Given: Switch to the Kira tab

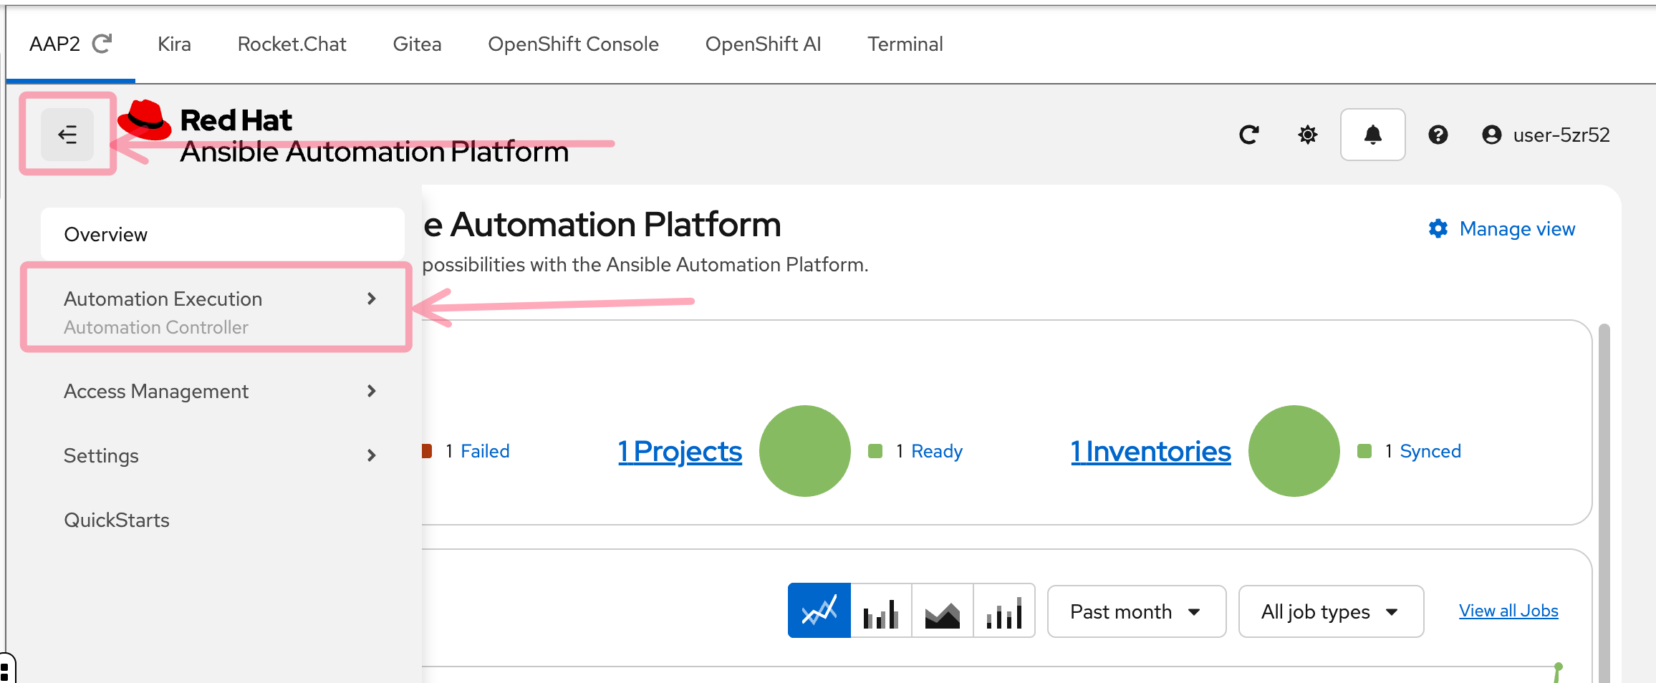Looking at the screenshot, I should pyautogui.click(x=174, y=44).
